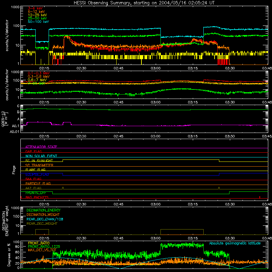272x272 pixels.
Task: Click the 03:30 tick under the flags panel
Action: (x=230, y=204)
